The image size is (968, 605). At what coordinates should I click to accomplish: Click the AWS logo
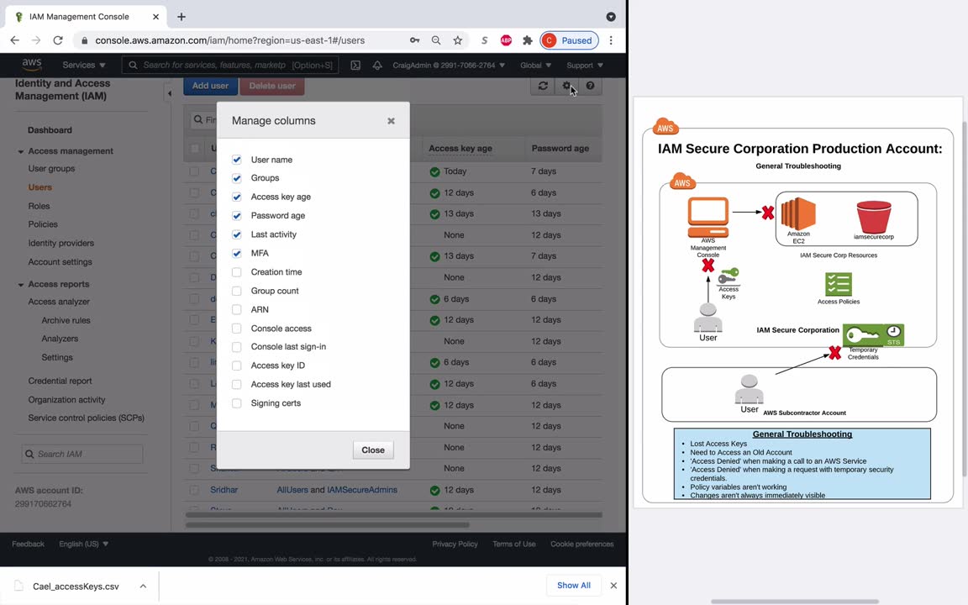pos(31,64)
